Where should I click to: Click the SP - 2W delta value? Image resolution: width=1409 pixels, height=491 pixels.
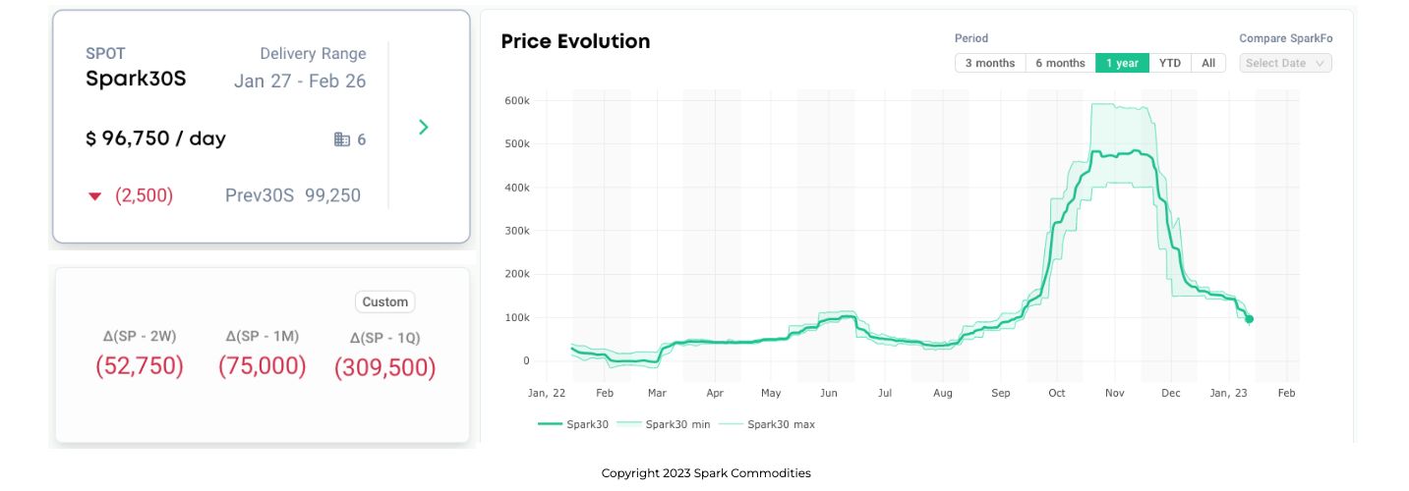click(140, 366)
